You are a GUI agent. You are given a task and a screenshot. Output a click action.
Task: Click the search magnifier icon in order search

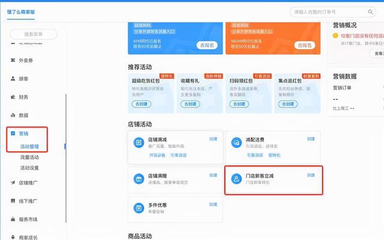[x=371, y=12]
